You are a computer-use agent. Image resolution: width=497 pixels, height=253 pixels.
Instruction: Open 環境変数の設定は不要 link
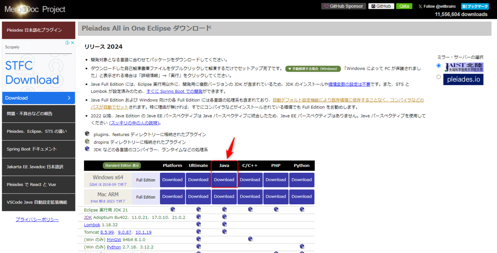[x=350, y=84]
